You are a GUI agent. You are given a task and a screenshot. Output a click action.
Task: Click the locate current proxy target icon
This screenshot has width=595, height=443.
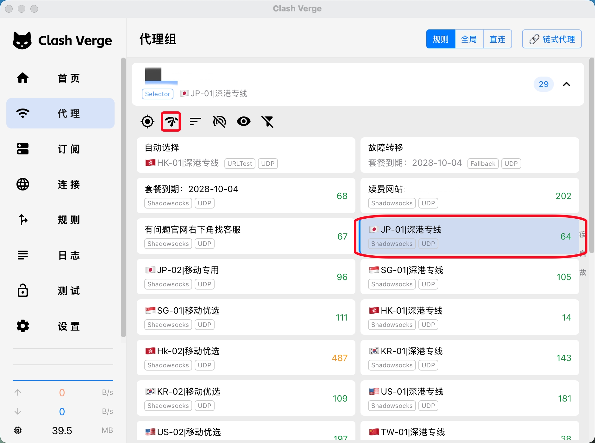coord(147,122)
